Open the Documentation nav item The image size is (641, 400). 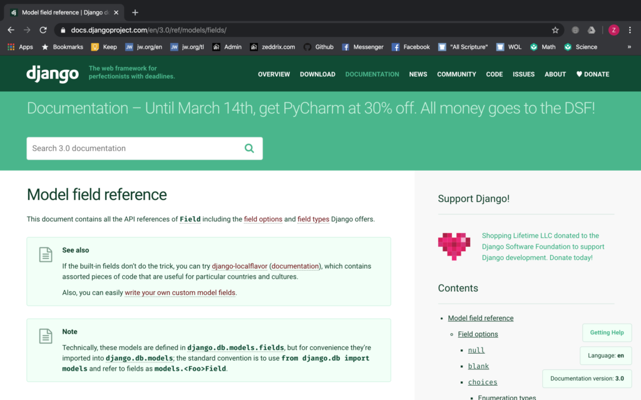click(372, 74)
